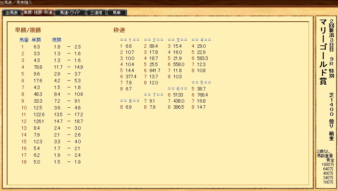Select horse 8 win odds 48.3

click(x=38, y=94)
